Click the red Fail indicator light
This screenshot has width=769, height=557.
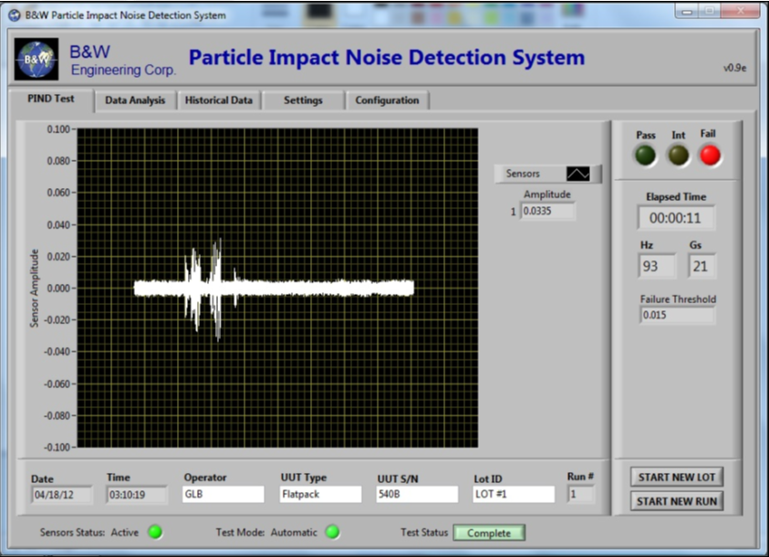710,155
